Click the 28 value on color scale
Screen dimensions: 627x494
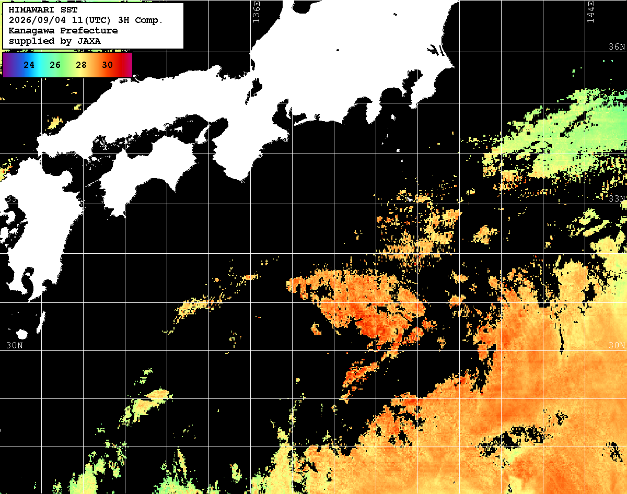81,65
